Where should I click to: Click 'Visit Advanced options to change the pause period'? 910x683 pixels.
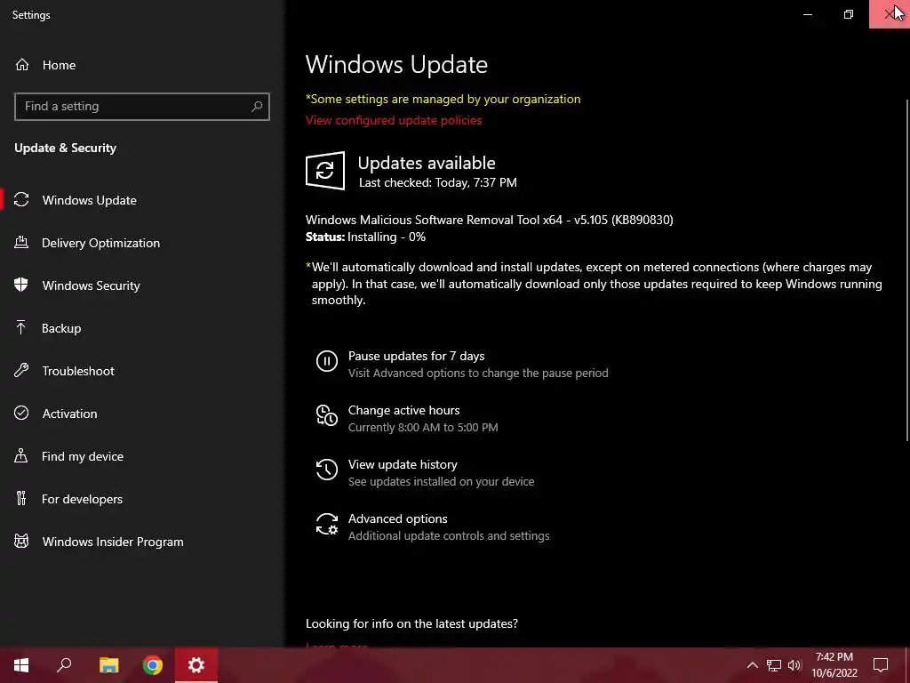pos(478,373)
